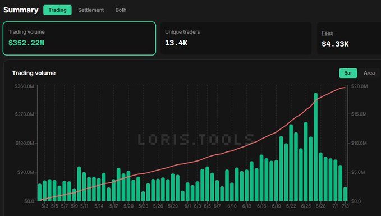381x216 pixels.
Task: Click the Trading volume chart title
Action: coord(34,73)
